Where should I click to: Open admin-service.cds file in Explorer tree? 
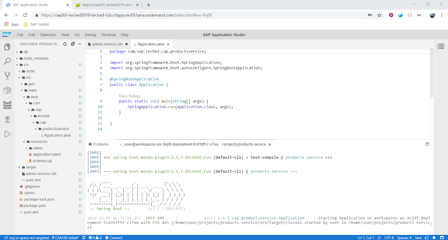(x=41, y=174)
